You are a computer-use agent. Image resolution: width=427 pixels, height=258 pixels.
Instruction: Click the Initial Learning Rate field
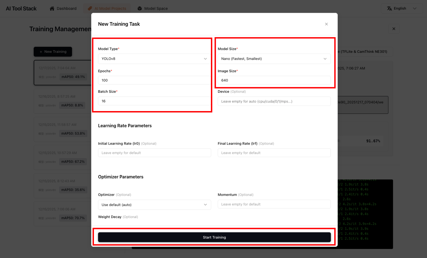tap(154, 153)
